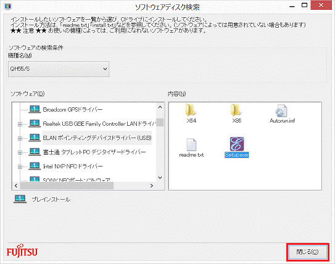Viewport: 335px width, 264px height.
Task: Click the Autorun.inf file name label
Action: pyautogui.click(x=282, y=121)
